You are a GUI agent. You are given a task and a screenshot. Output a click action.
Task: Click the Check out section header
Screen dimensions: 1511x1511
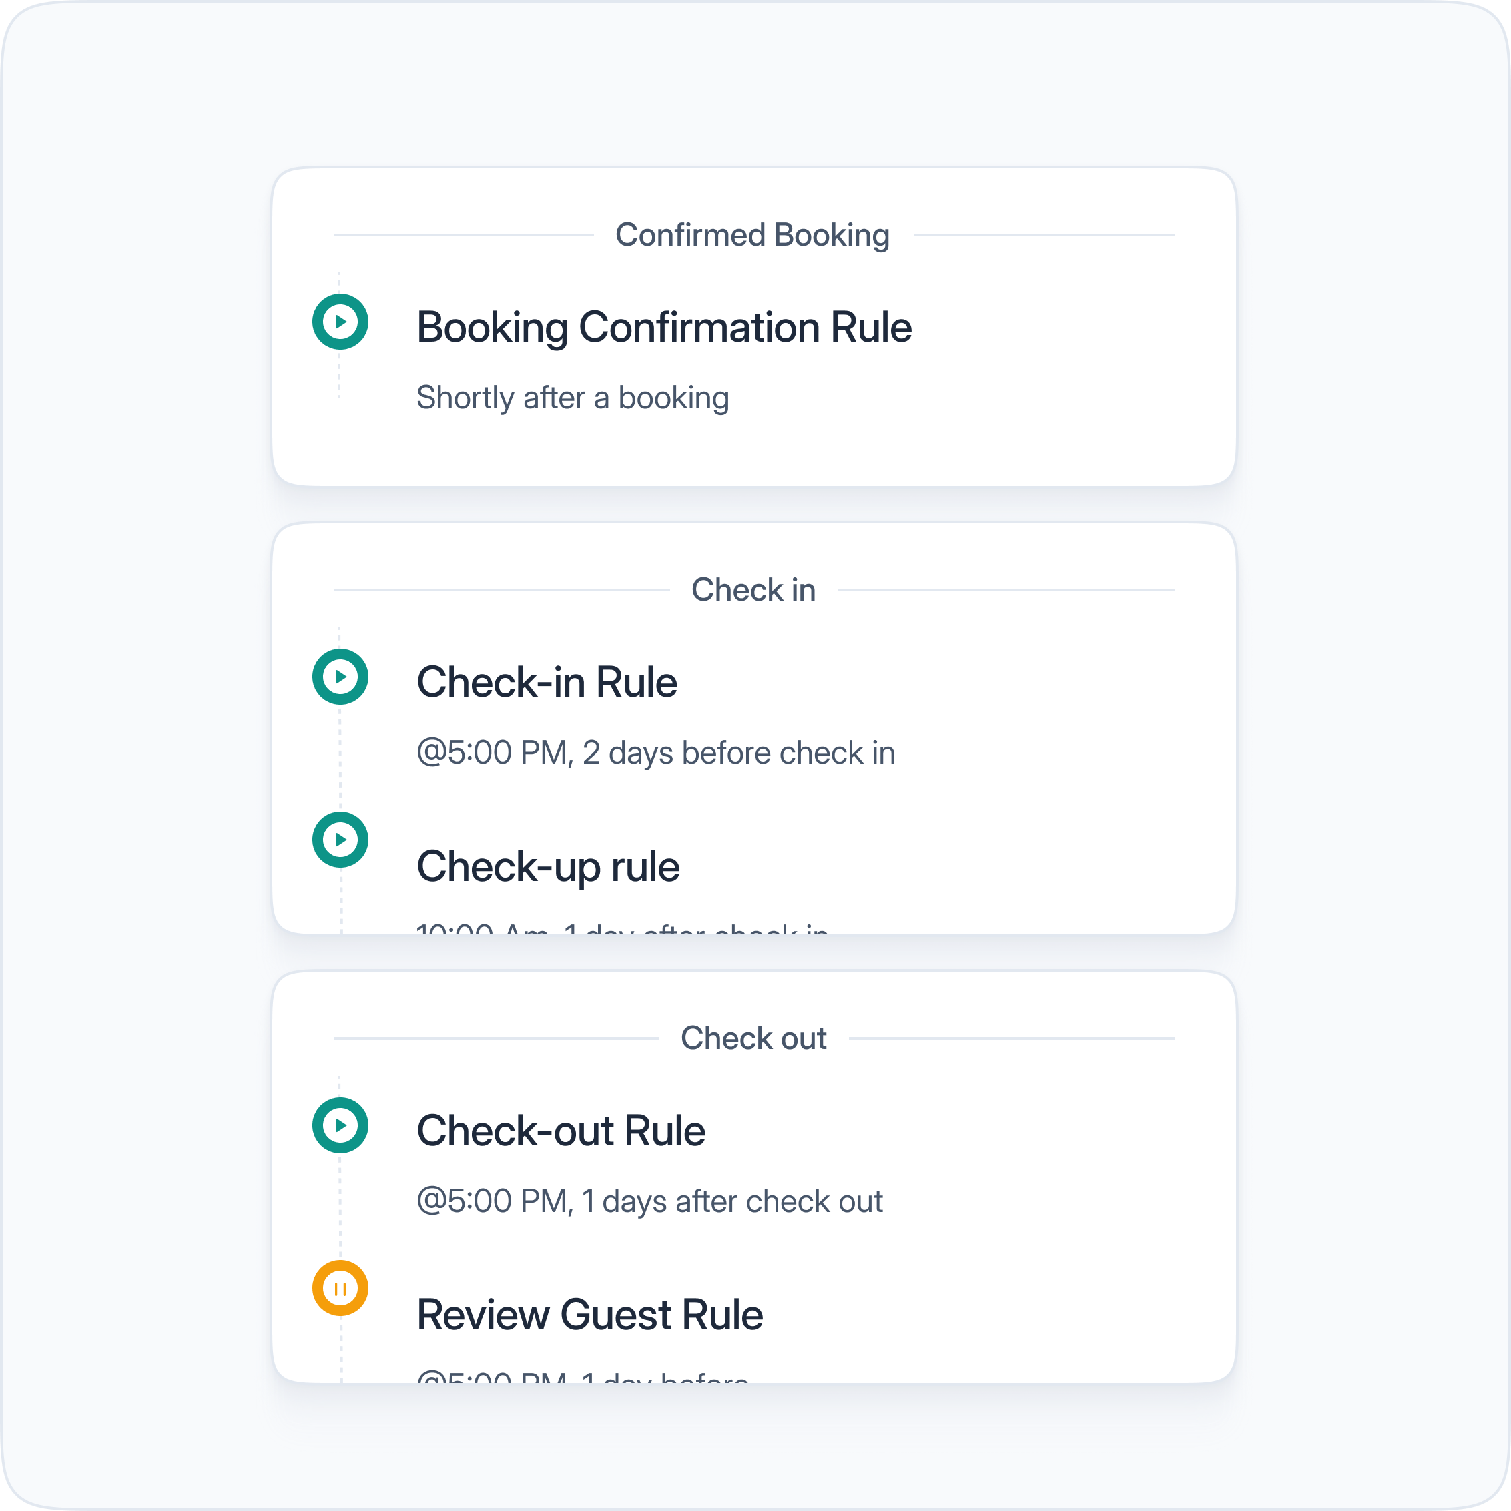(753, 1038)
